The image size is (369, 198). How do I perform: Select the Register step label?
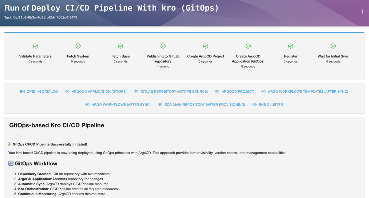point(291,56)
